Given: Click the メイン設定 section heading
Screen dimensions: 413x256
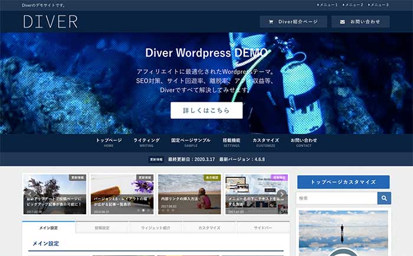Looking at the screenshot, I should coord(45,244).
